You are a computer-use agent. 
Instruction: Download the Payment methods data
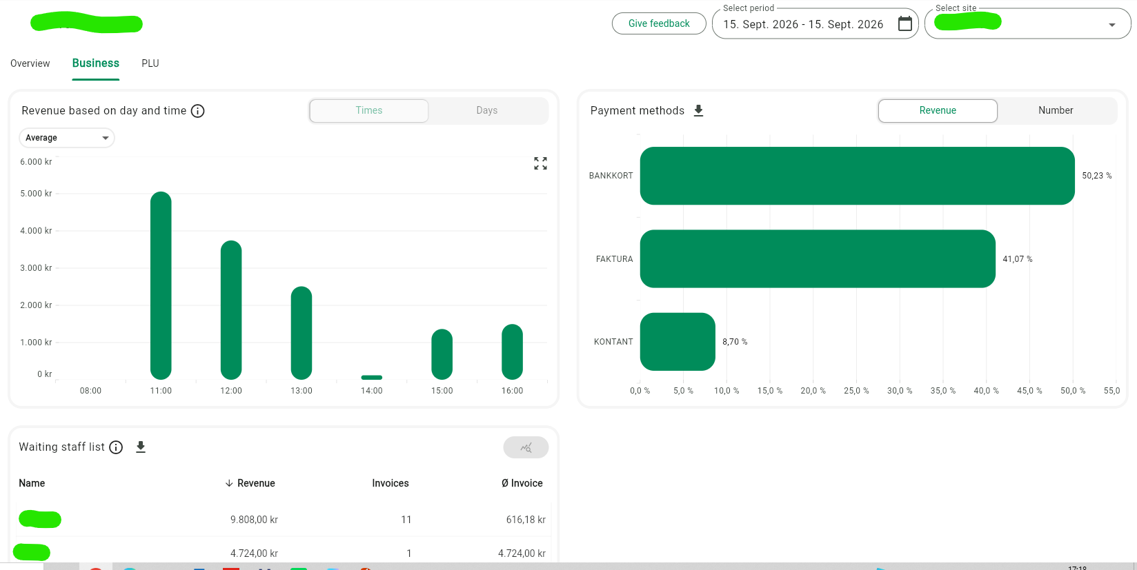[x=698, y=110]
